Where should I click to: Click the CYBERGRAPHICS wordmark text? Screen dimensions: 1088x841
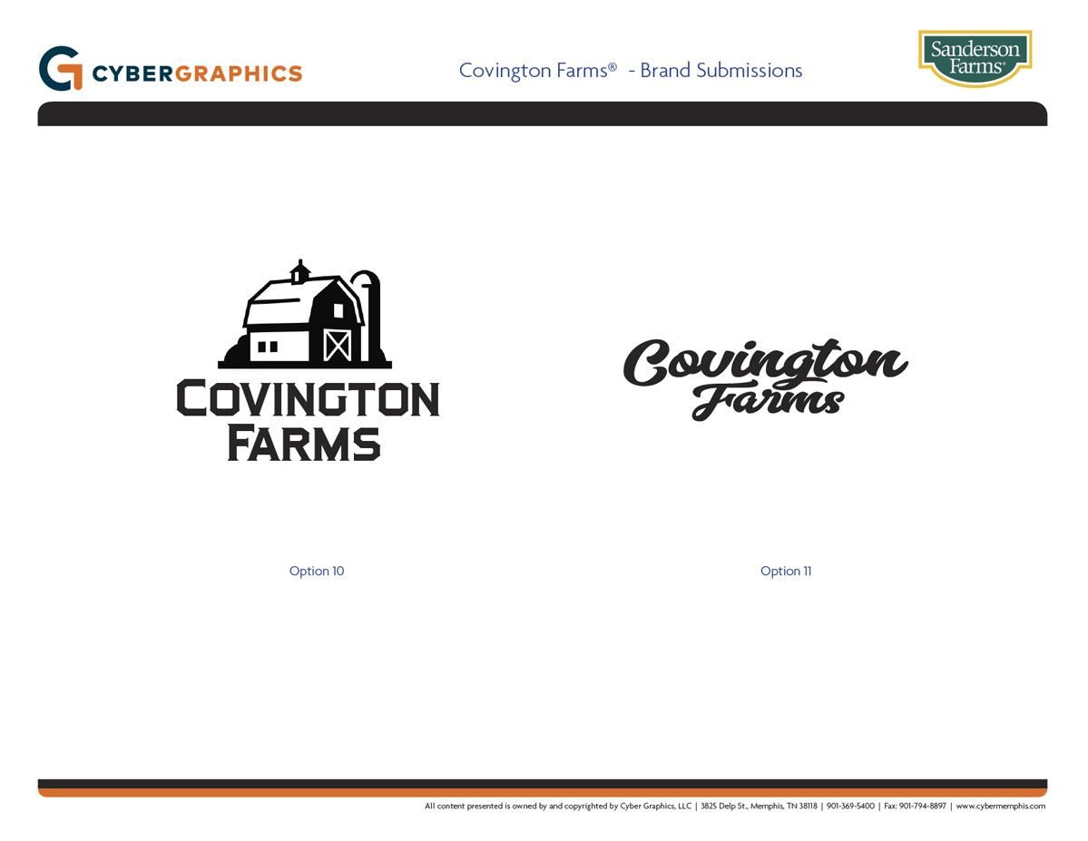coord(198,73)
